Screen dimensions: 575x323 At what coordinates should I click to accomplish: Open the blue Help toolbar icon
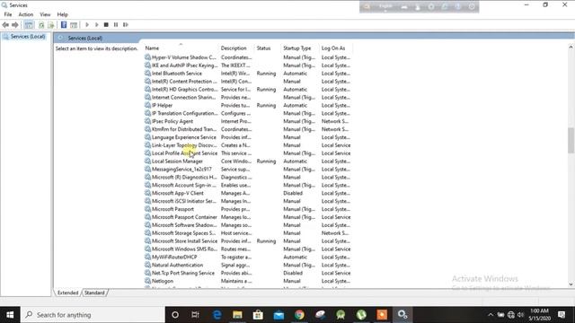point(64,25)
